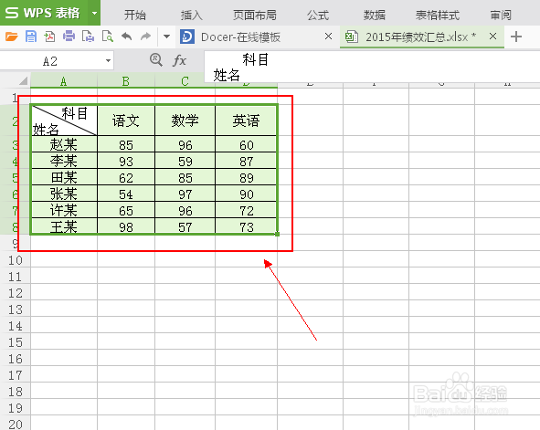The height and width of the screenshot is (430, 540).
Task: Select 田某's 语文 score 62
Action: click(126, 177)
